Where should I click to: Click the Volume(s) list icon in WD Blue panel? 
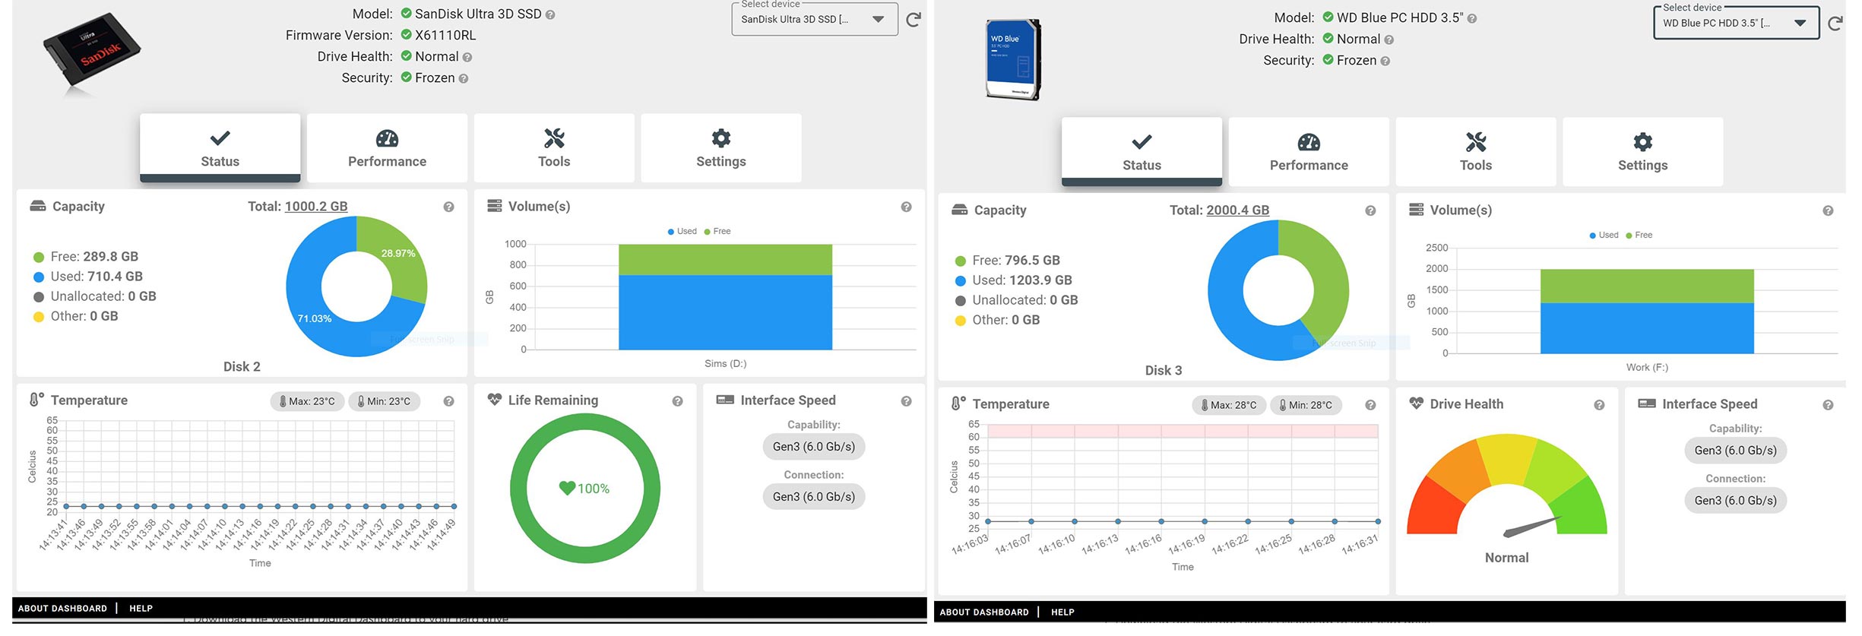pos(1416,210)
